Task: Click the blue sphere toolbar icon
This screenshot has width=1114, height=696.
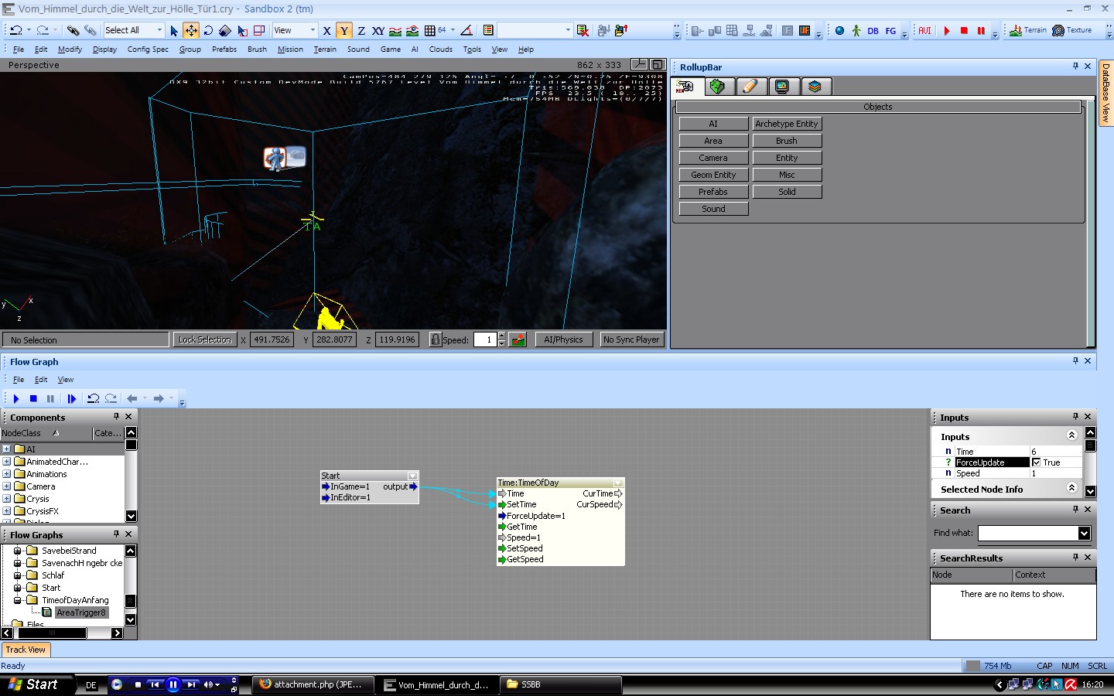Action: coord(839,31)
